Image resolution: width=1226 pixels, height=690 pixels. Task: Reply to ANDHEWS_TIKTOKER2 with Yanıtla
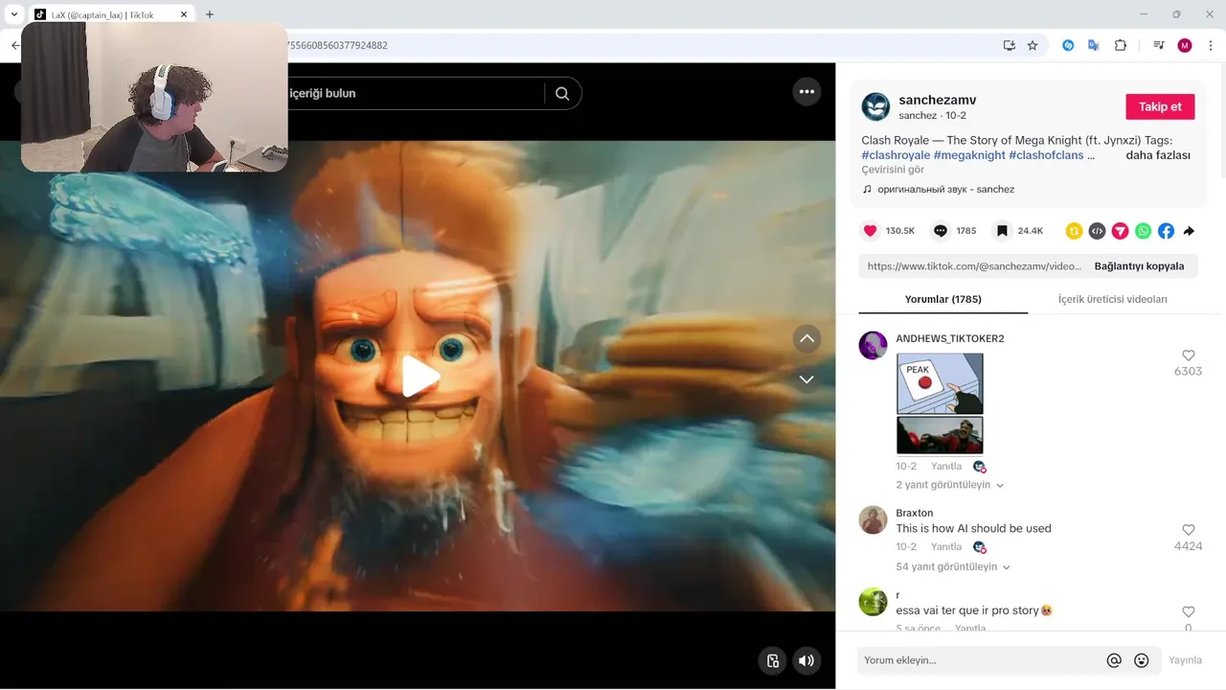(x=946, y=467)
